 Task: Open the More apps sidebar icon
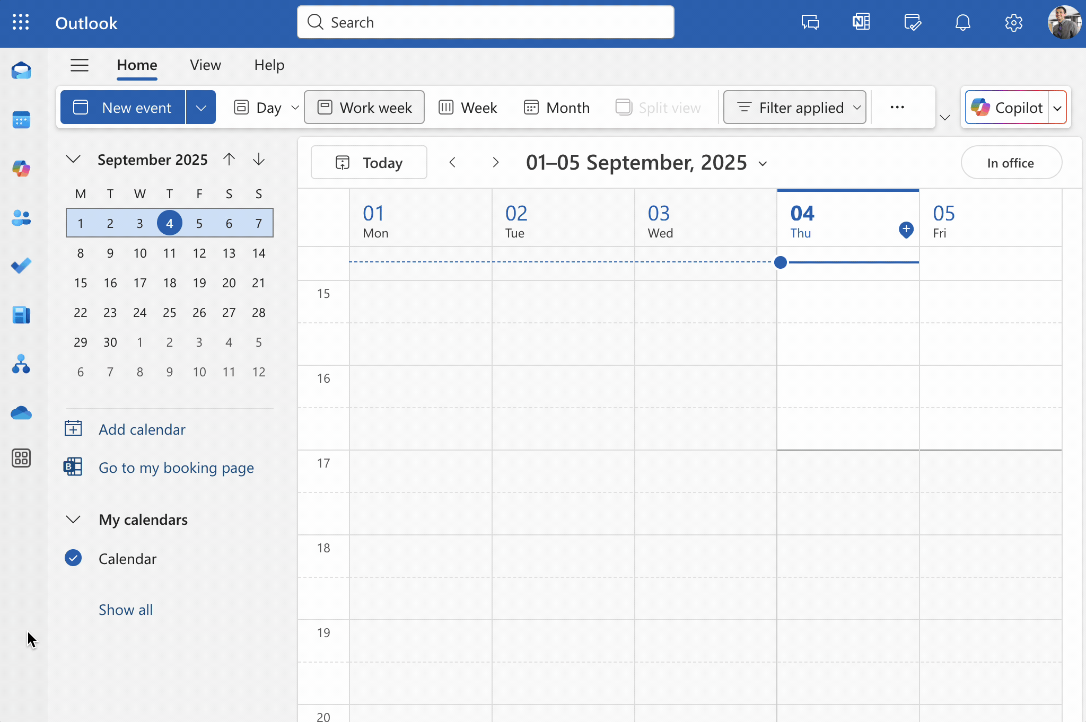pyautogui.click(x=21, y=458)
